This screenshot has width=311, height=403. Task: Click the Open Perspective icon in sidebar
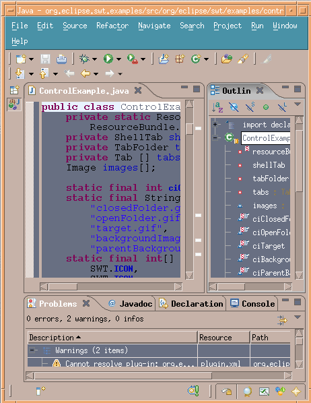point(14,90)
